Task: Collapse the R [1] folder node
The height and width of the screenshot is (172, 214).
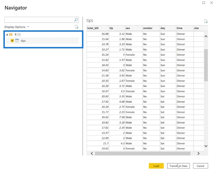Action: click(7, 35)
